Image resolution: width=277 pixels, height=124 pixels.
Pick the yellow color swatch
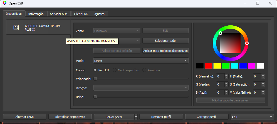coord(217,66)
